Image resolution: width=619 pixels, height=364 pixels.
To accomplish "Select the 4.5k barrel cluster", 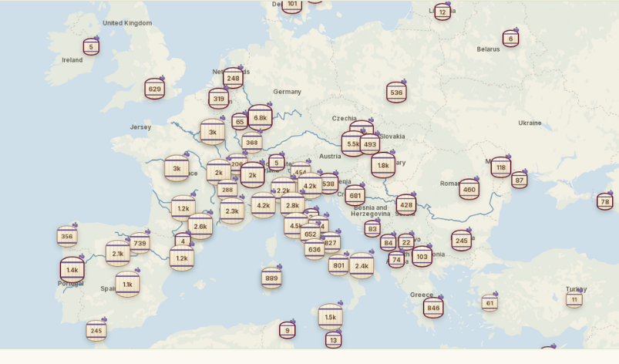I will (295, 226).
